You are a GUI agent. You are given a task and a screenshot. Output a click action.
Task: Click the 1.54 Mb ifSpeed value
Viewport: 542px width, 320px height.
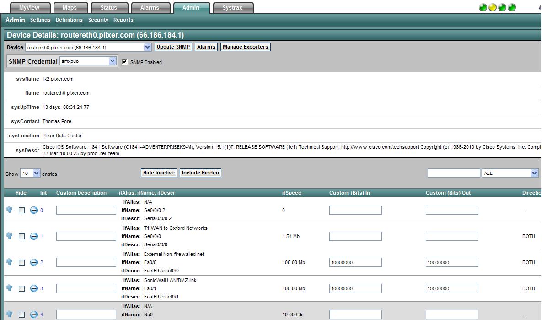pos(291,236)
